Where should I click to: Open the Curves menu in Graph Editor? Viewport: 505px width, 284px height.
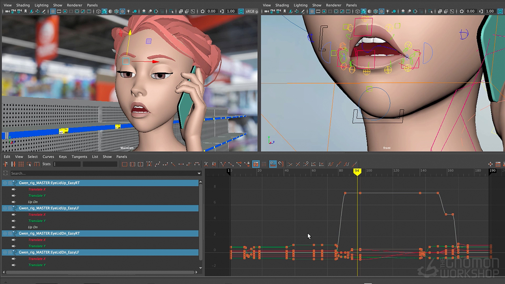tap(48, 157)
